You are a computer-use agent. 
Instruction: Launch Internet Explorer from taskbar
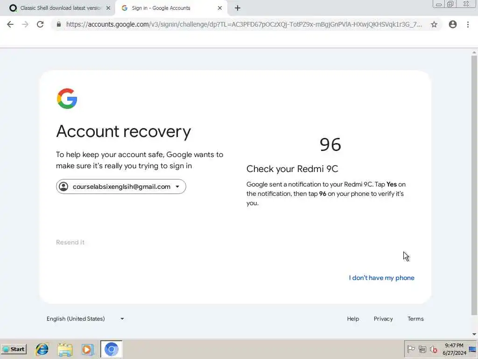(42, 349)
